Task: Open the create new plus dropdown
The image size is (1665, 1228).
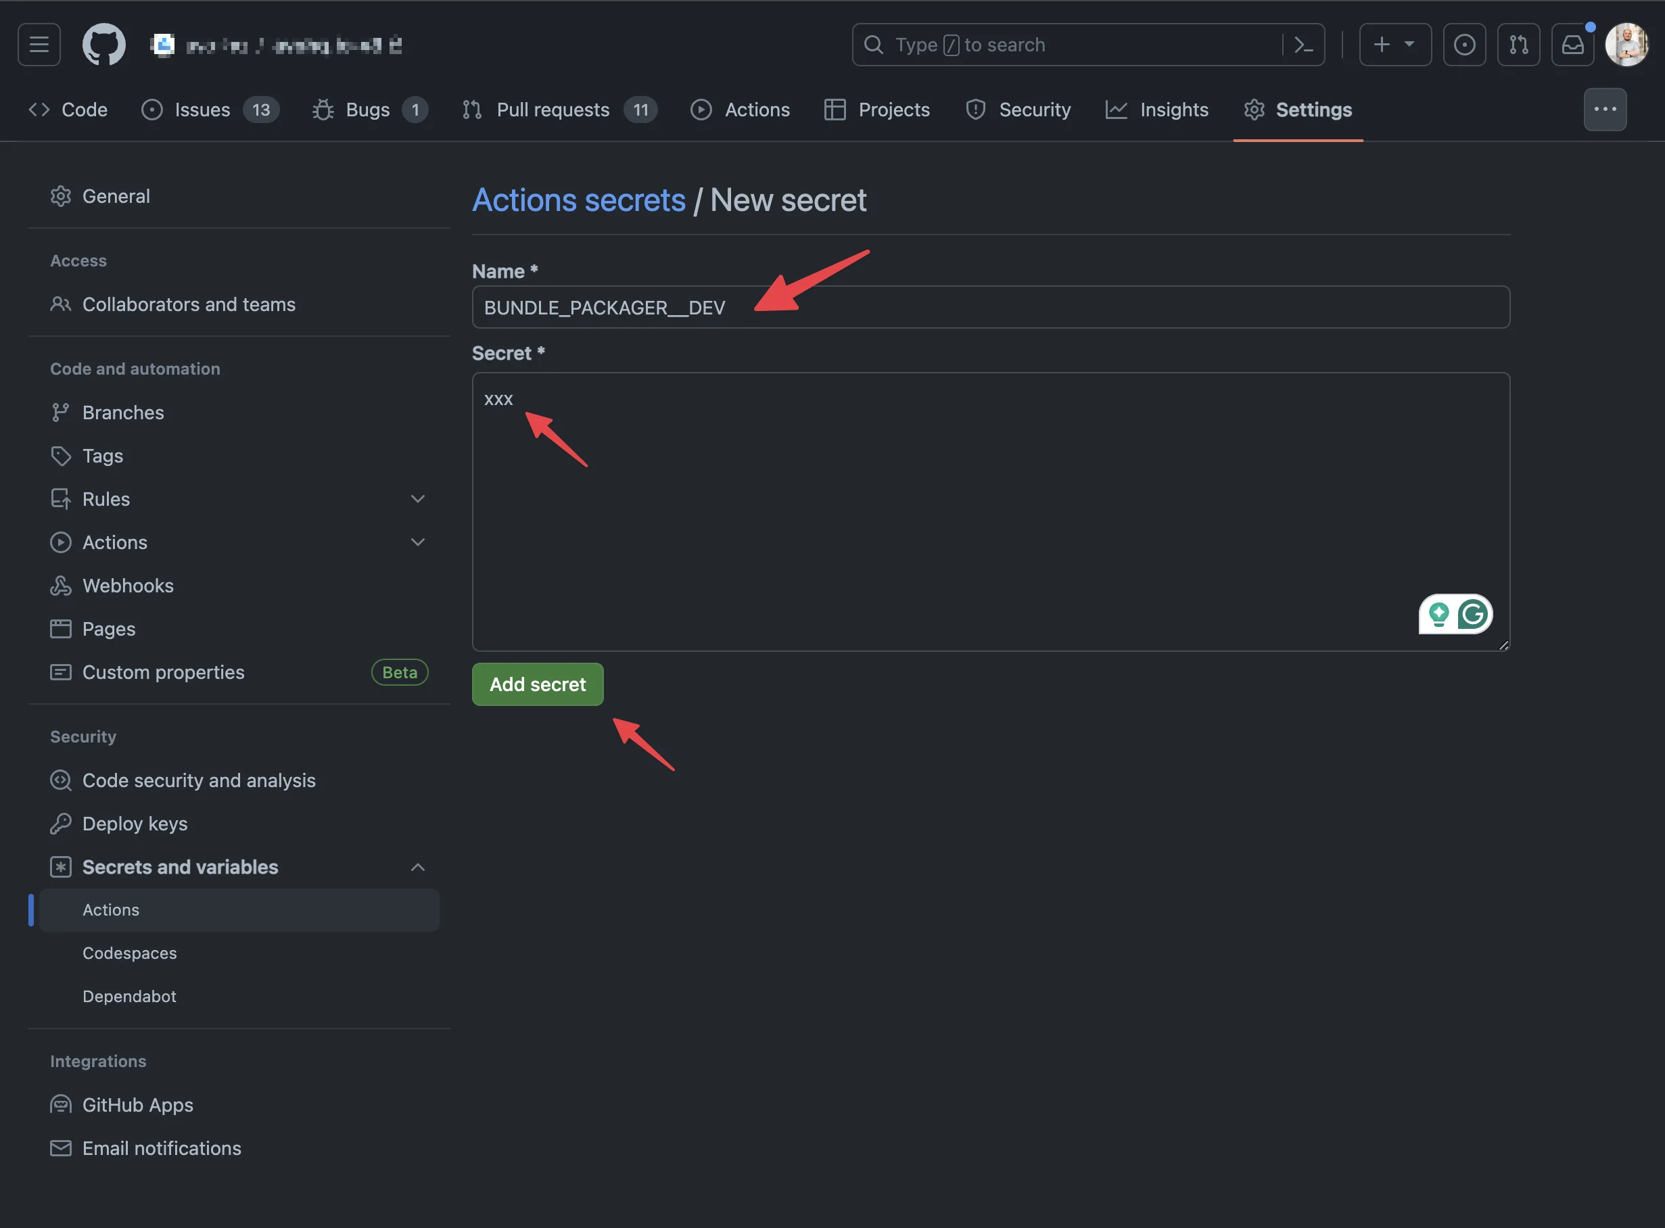Action: point(1395,45)
